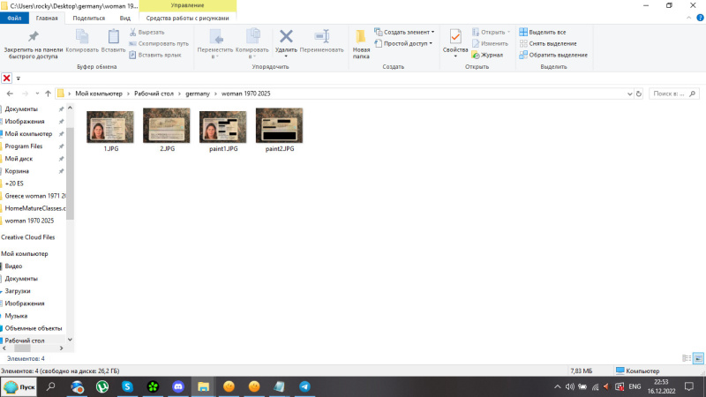Image resolution: width=706 pixels, height=397 pixels.
Task: Click Обратить выделение button
Action: click(x=553, y=55)
